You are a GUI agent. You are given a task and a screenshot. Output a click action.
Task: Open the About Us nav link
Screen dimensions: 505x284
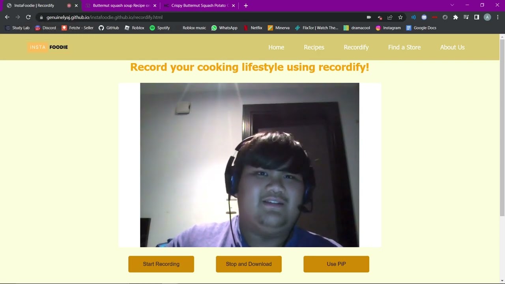[453, 47]
